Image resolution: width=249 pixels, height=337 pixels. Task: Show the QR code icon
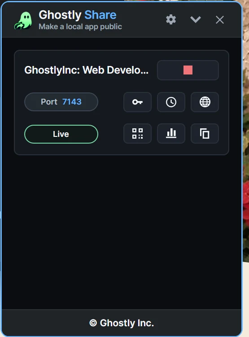point(137,133)
